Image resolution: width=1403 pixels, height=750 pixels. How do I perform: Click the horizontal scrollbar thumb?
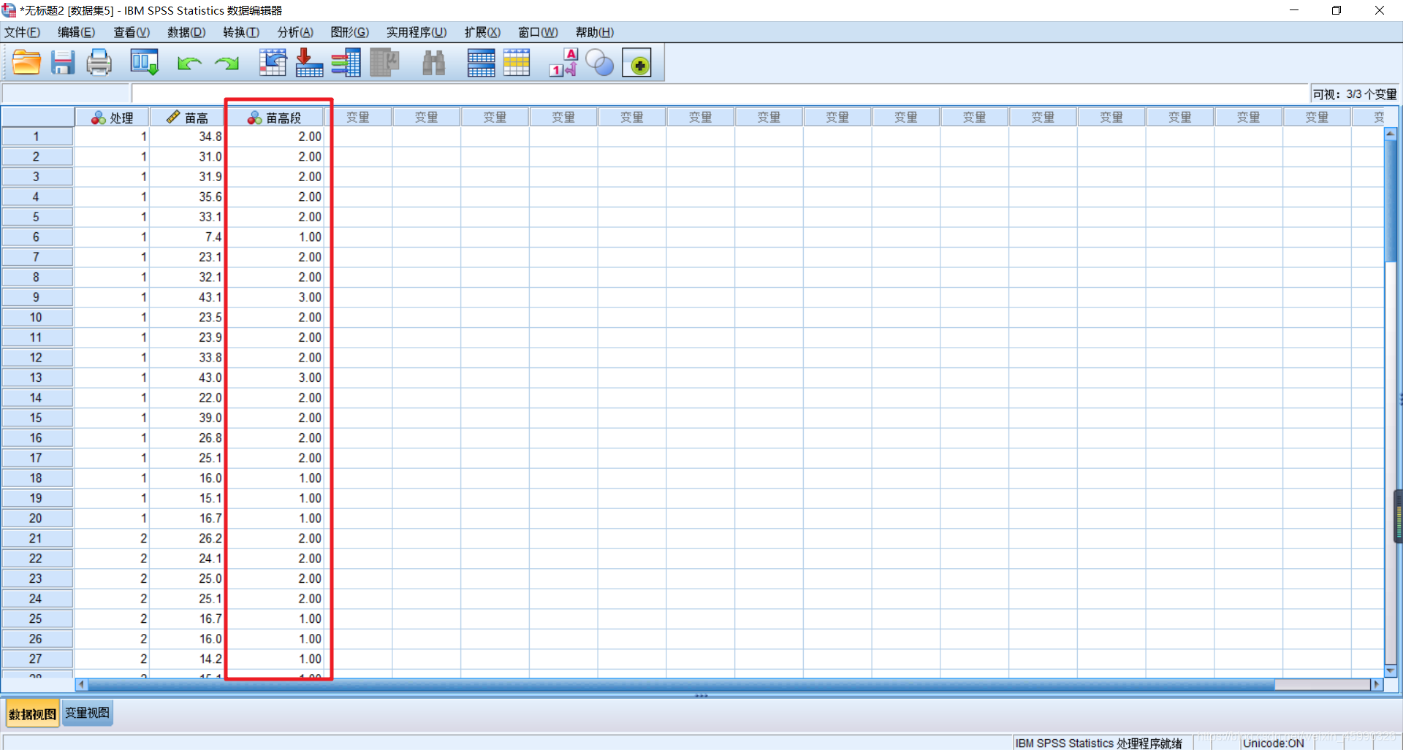680,684
